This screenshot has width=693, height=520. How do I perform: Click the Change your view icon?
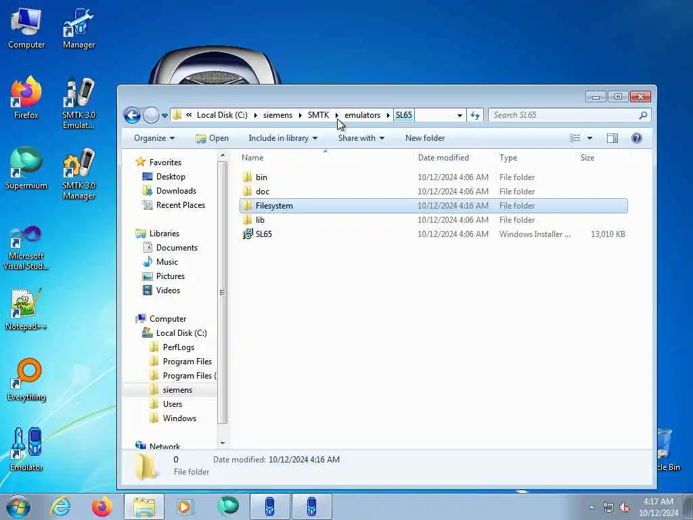[575, 138]
